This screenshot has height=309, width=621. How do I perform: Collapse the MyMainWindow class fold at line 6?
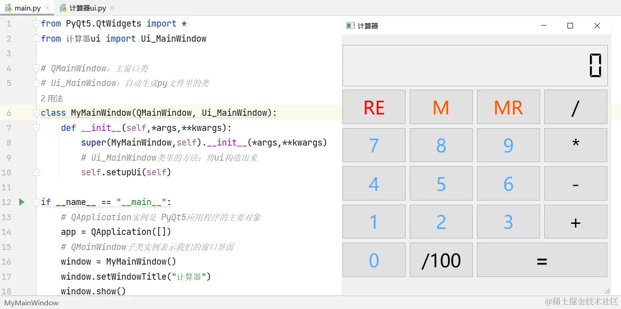pyautogui.click(x=37, y=113)
